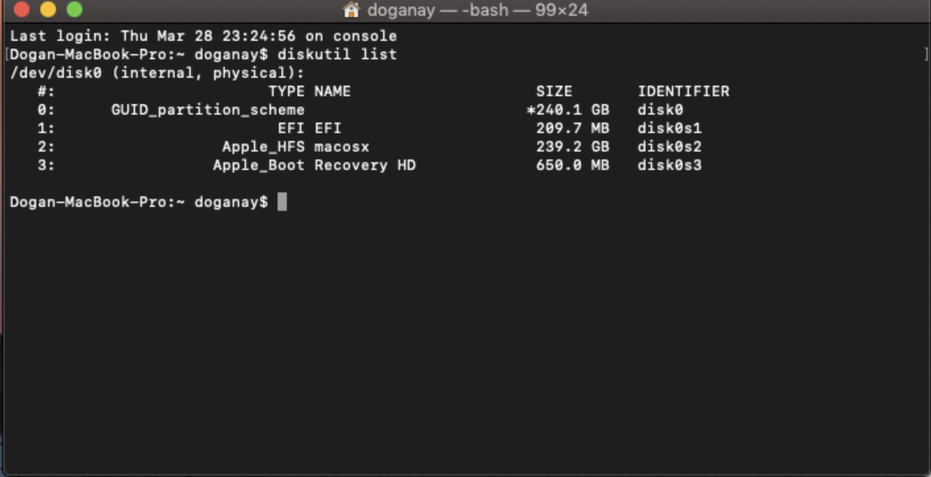Click the 'Apple_HFS' partition type
This screenshot has width=931, height=477.
pyautogui.click(x=263, y=146)
